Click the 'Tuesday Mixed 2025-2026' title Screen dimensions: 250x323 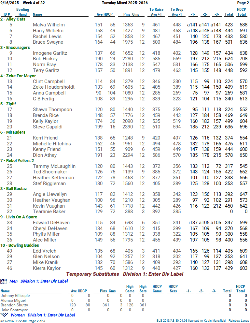click(125, 3)
